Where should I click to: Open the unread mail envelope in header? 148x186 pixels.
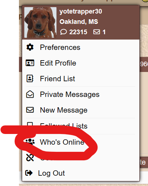(97, 32)
